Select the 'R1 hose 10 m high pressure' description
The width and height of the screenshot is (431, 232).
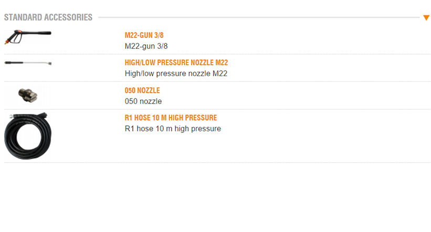(x=173, y=129)
